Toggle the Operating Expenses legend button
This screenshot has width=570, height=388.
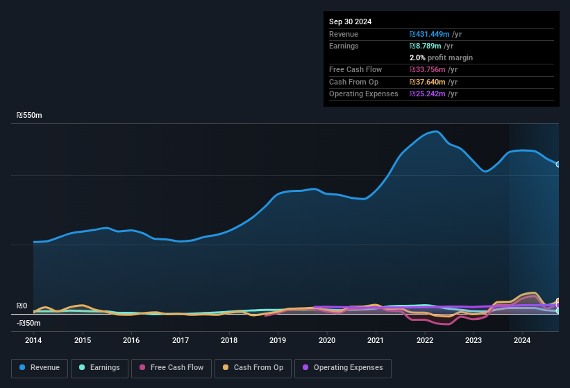(x=343, y=368)
